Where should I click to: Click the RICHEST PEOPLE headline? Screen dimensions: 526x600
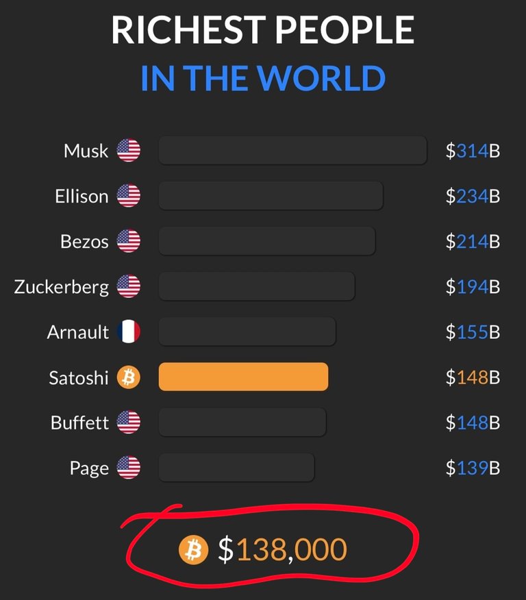click(x=263, y=30)
